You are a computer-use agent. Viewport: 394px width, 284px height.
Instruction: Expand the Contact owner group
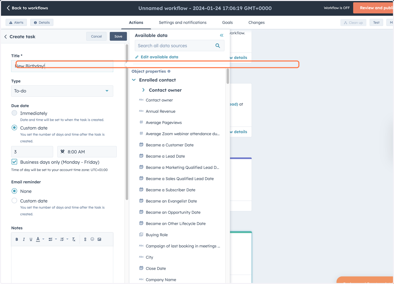(143, 90)
